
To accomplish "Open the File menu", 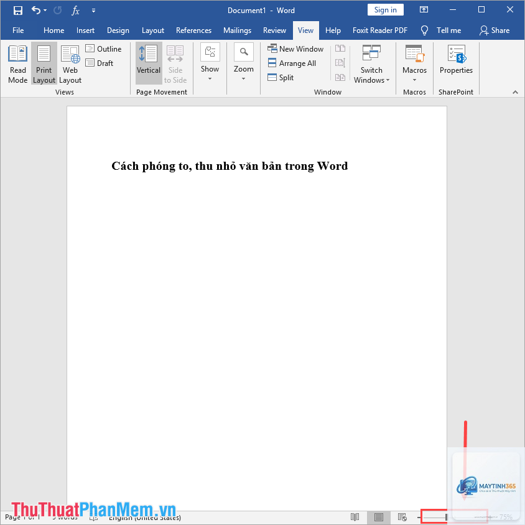I will pos(18,30).
